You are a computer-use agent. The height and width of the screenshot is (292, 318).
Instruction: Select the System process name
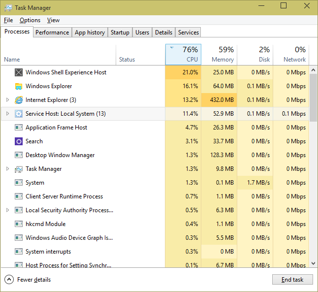point(35,183)
